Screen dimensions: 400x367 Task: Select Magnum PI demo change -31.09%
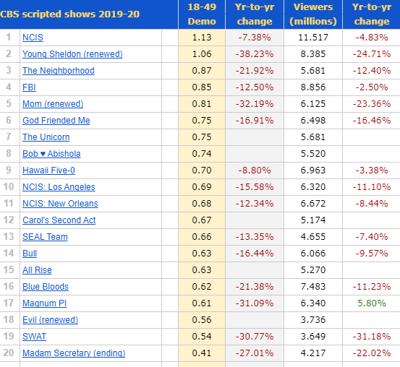point(255,303)
